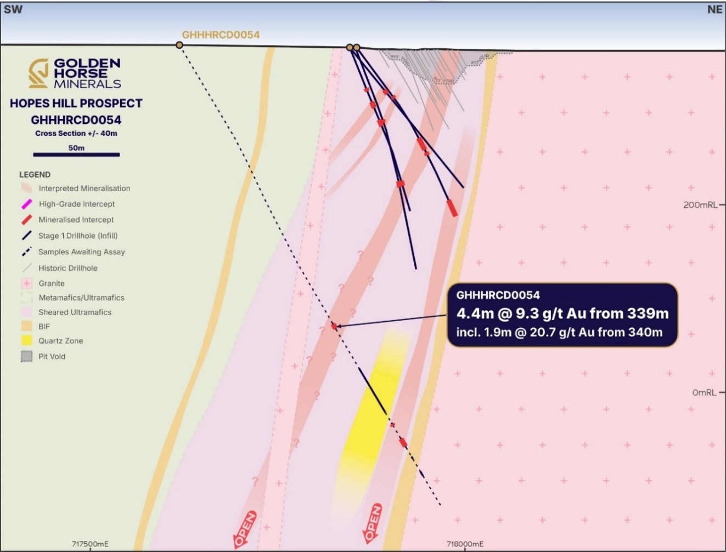Click the Granite legend text
Viewport: 726px width, 552px height.
pos(52,283)
